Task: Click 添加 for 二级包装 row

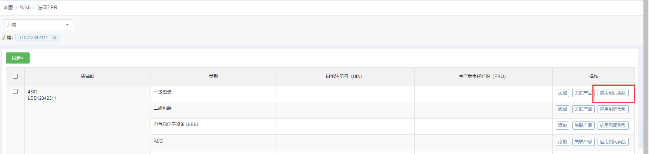Action: (x=562, y=109)
